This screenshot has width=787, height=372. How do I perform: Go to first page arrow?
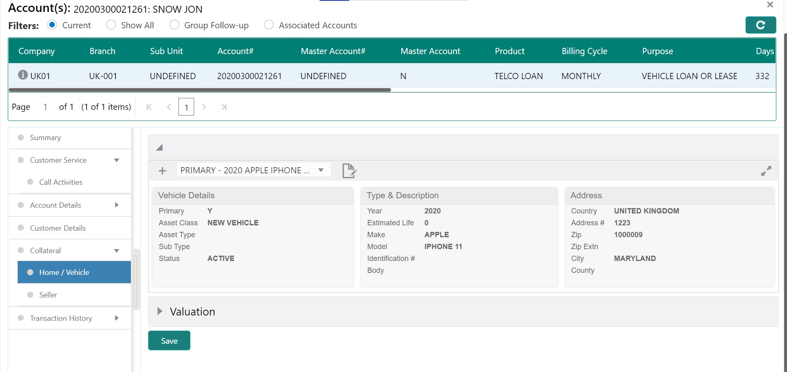149,107
